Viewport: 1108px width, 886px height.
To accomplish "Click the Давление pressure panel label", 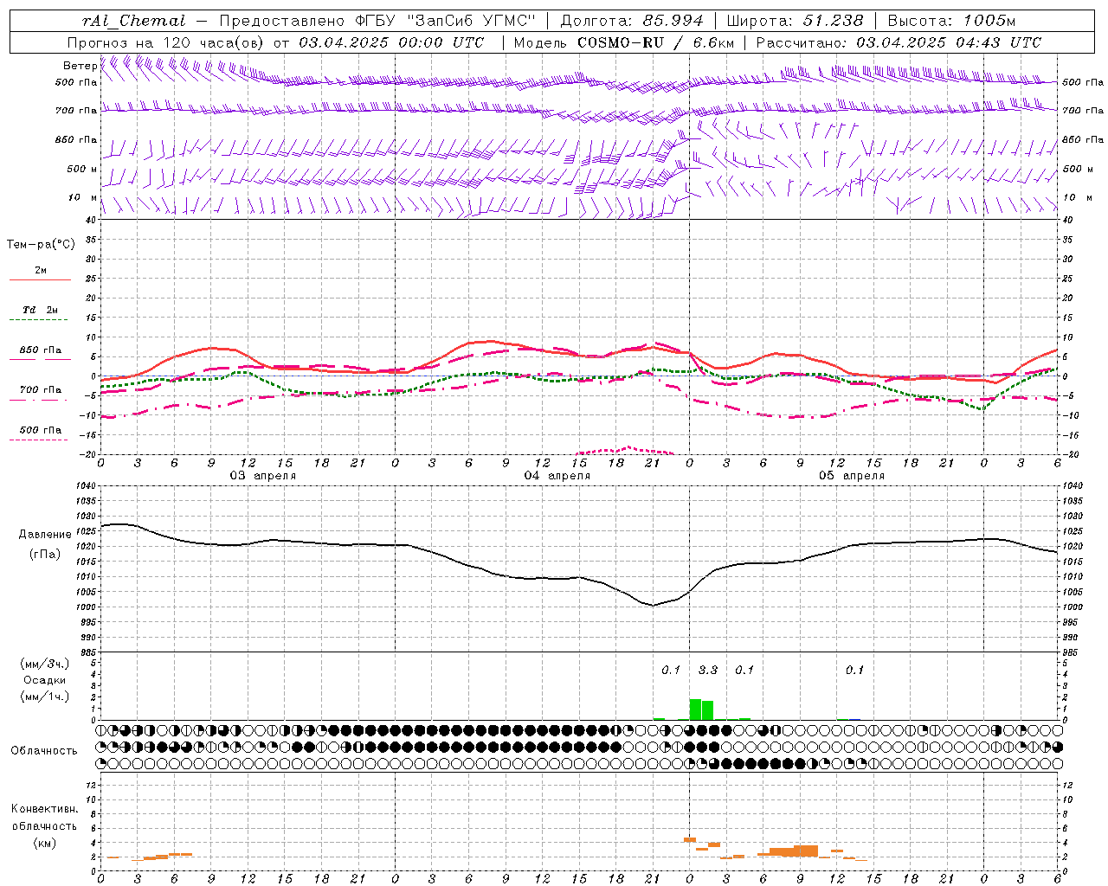I will coord(45,535).
